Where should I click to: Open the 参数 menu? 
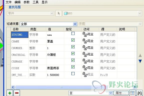pos(26,2)
